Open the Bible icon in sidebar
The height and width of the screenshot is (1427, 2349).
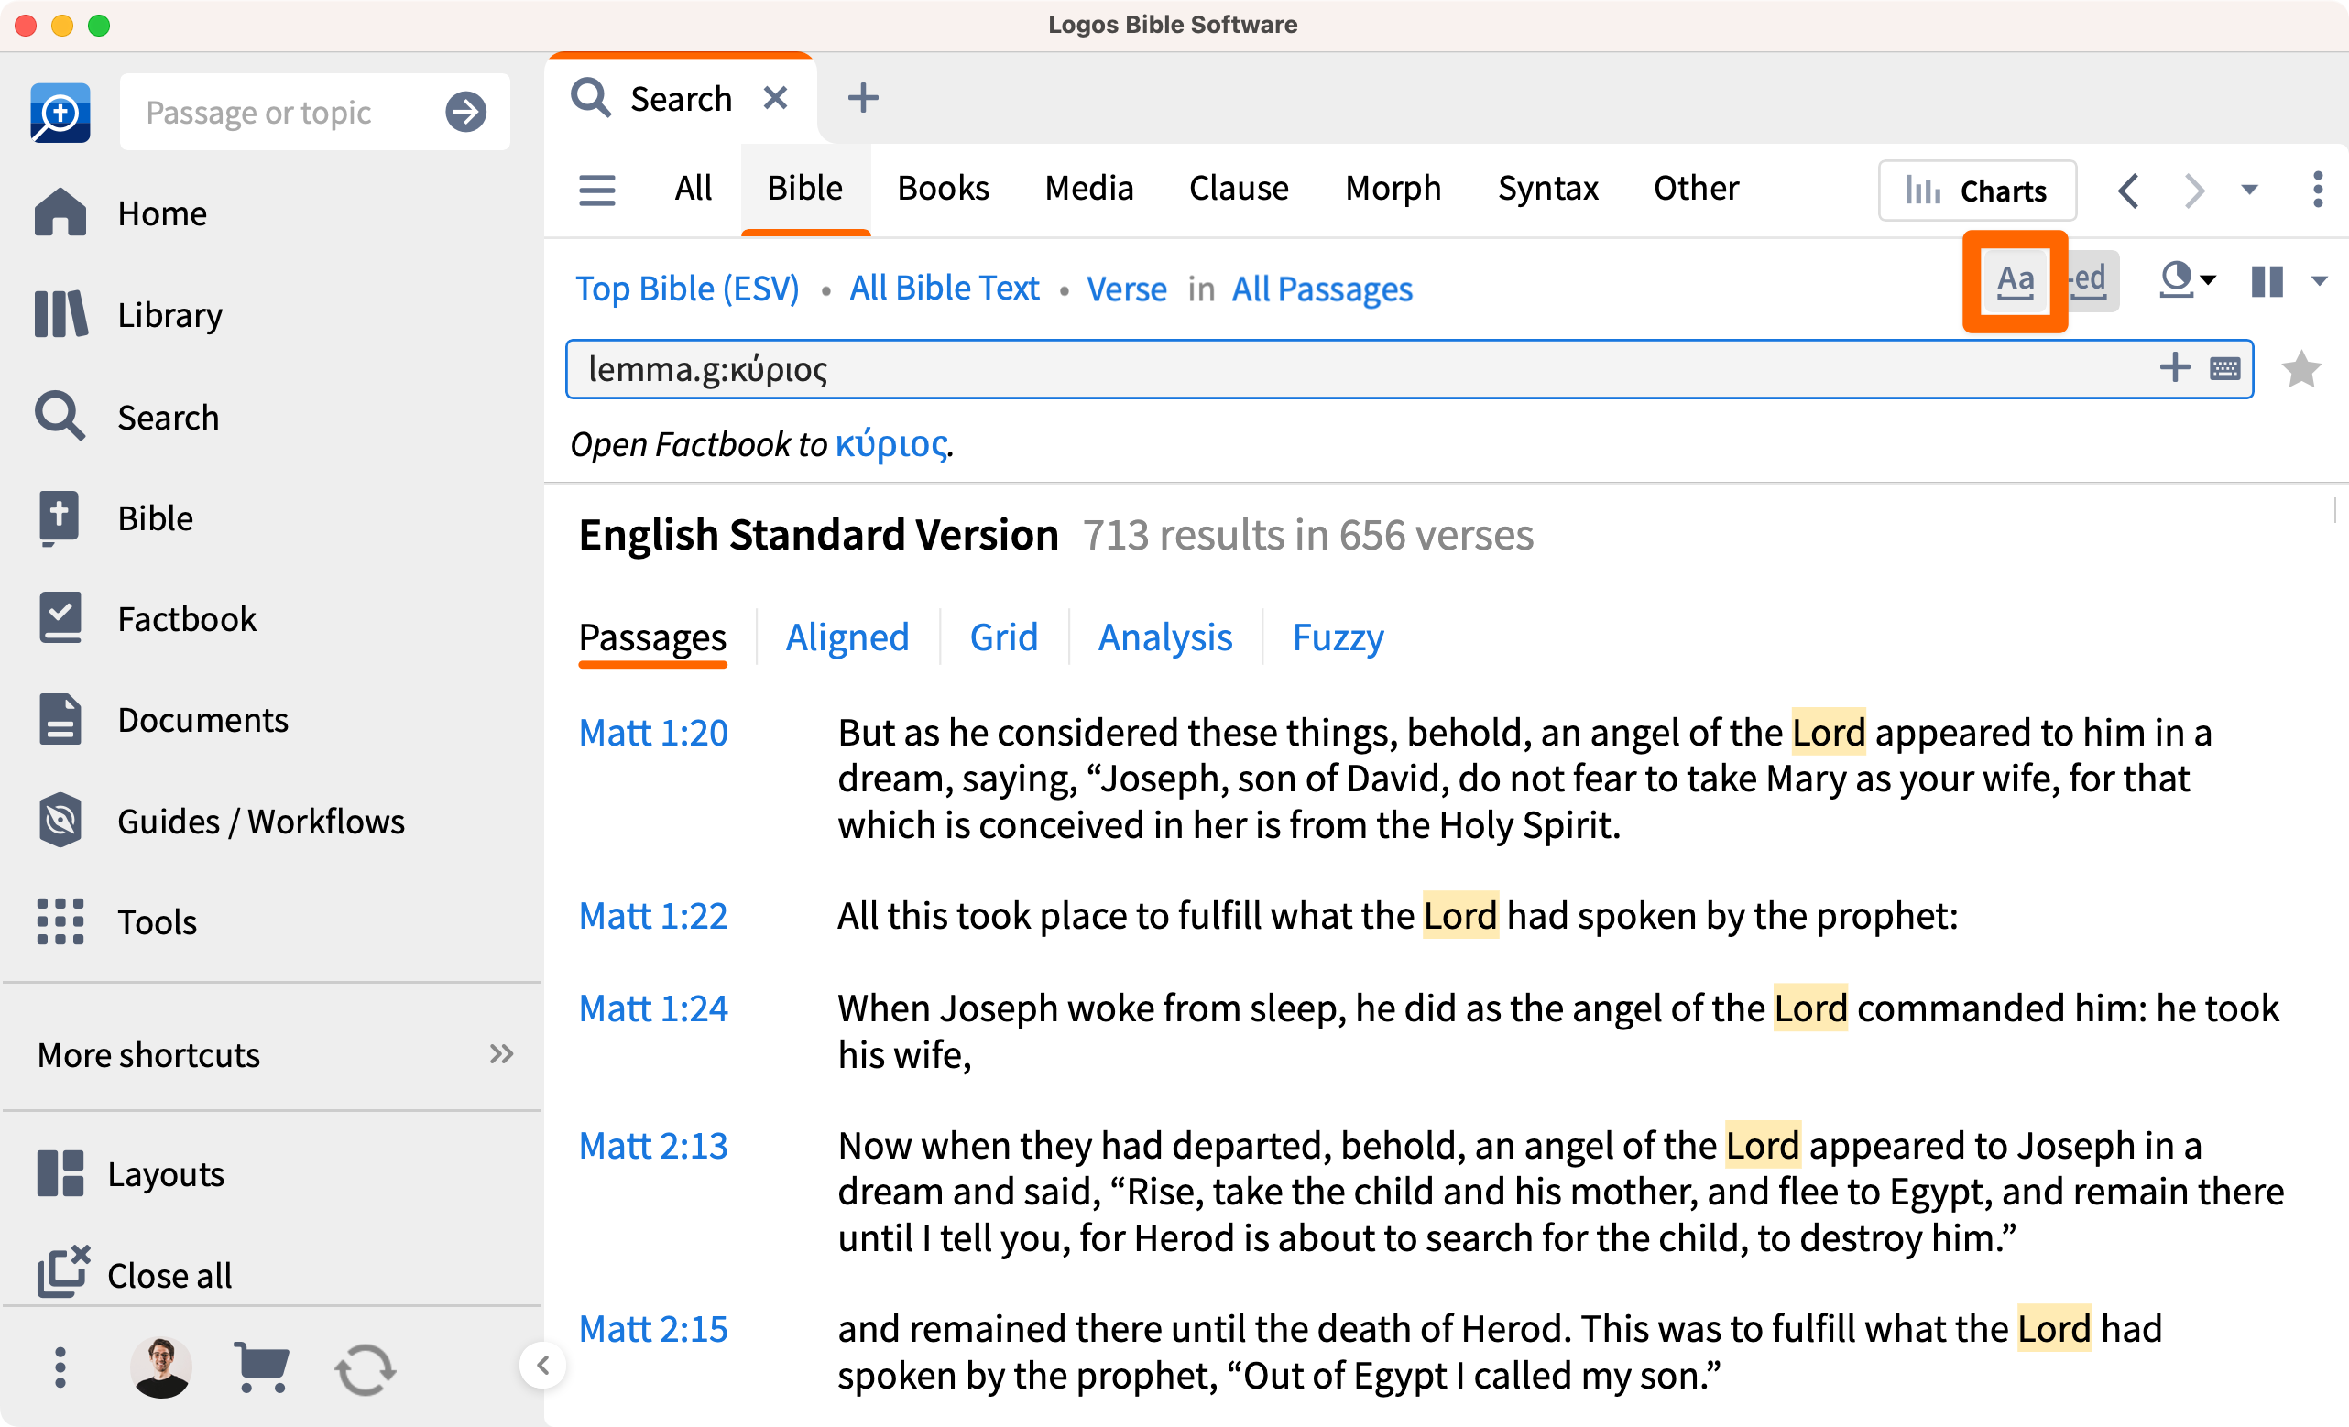pyautogui.click(x=60, y=518)
